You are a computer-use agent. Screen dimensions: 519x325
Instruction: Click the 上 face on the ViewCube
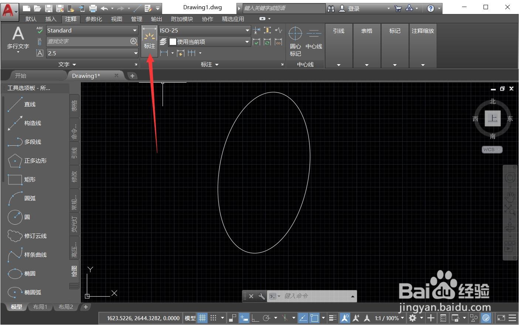pos(493,118)
